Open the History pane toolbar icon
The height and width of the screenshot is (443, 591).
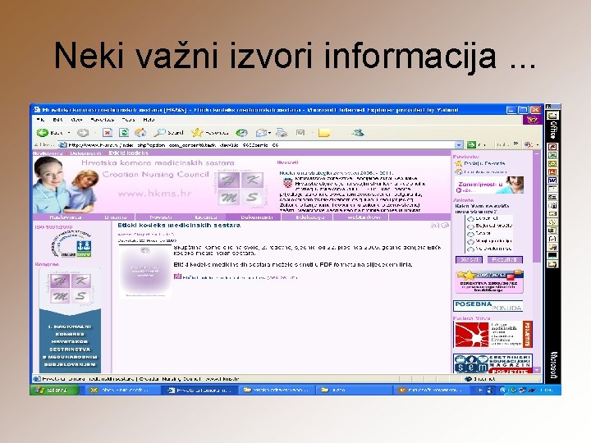[241, 133]
